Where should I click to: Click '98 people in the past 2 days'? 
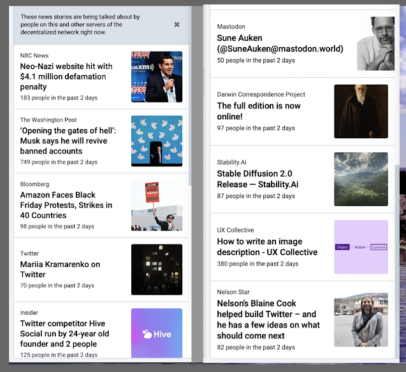coord(57,226)
